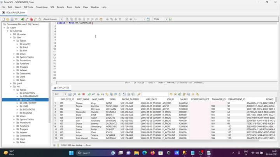Click the SQL editor line with select statement
The width and height of the screenshot is (280, 157).
coord(166,23)
